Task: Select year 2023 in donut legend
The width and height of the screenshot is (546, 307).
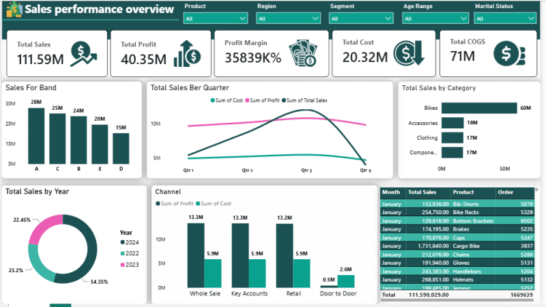Action: click(x=130, y=265)
